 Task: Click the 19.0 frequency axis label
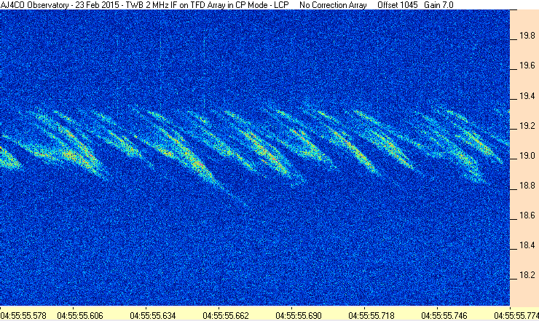tap(527, 156)
